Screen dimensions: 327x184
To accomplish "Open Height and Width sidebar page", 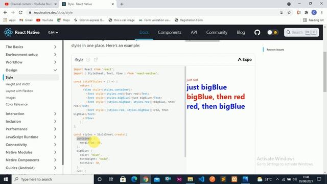I will click(x=18, y=84).
